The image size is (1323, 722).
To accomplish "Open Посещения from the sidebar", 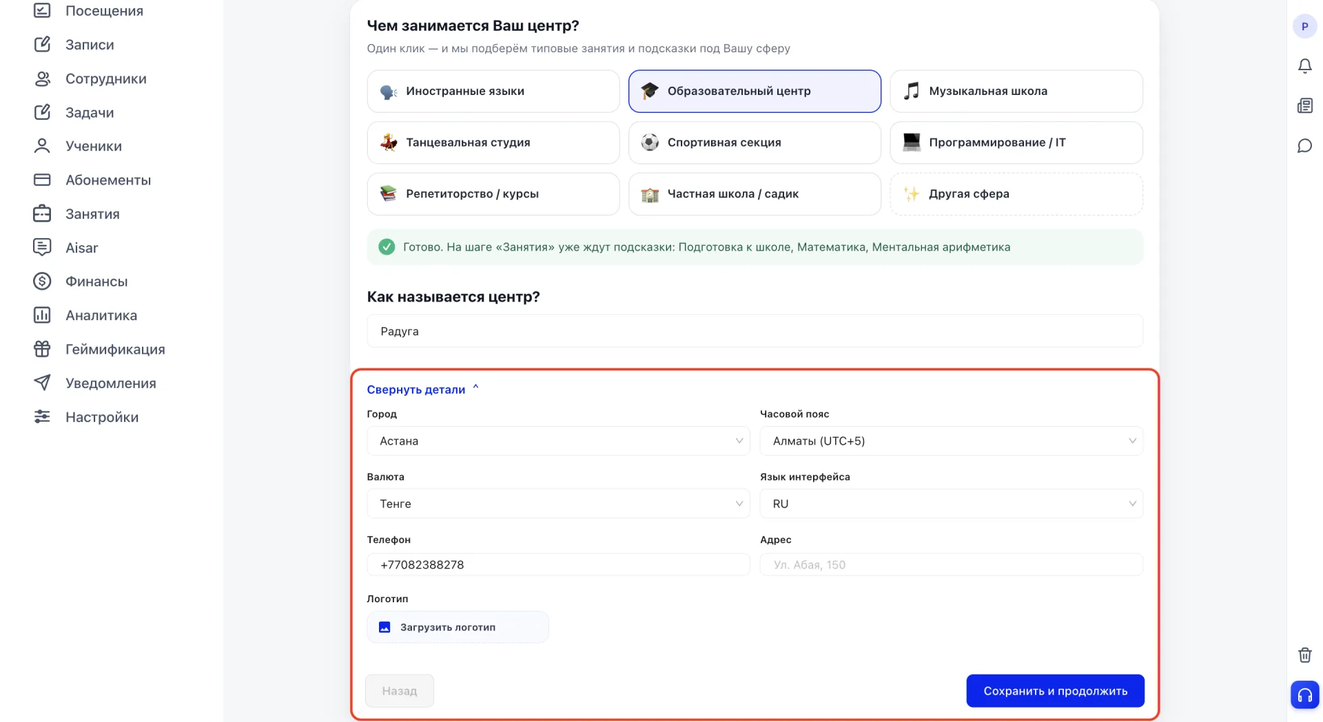I will (104, 11).
